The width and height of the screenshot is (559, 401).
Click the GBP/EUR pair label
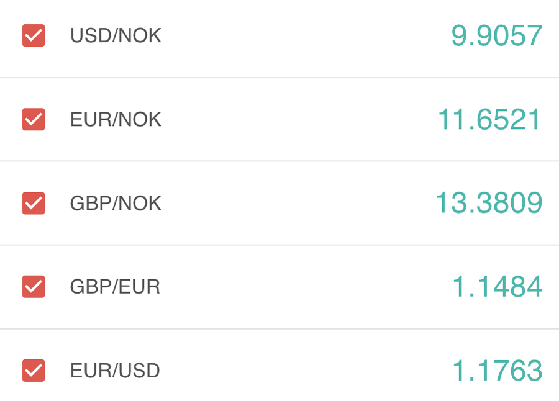tap(115, 287)
